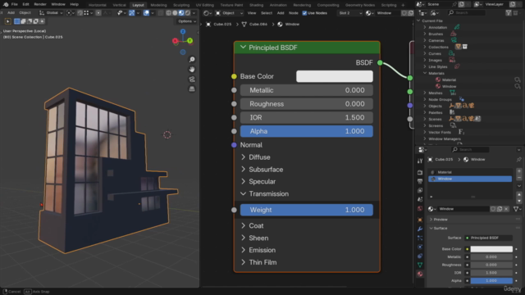Open the Object Constraints tab icon
Image resolution: width=525 pixels, height=295 pixels.
tap(420, 256)
